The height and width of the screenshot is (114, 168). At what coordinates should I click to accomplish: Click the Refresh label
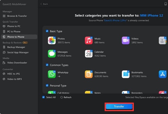coord(68,97)
